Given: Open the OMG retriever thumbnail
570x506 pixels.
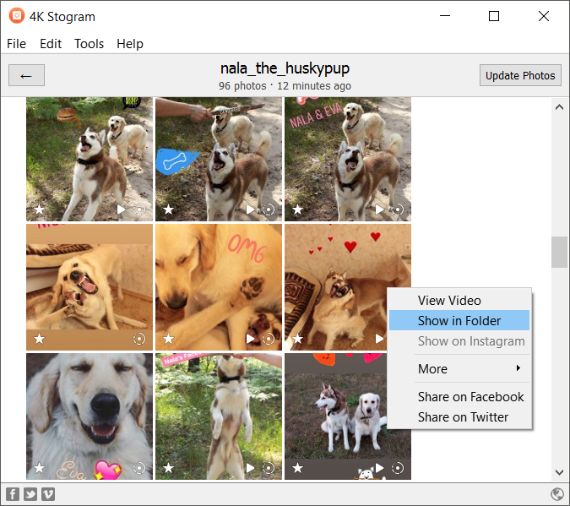Looking at the screenshot, I should [219, 287].
